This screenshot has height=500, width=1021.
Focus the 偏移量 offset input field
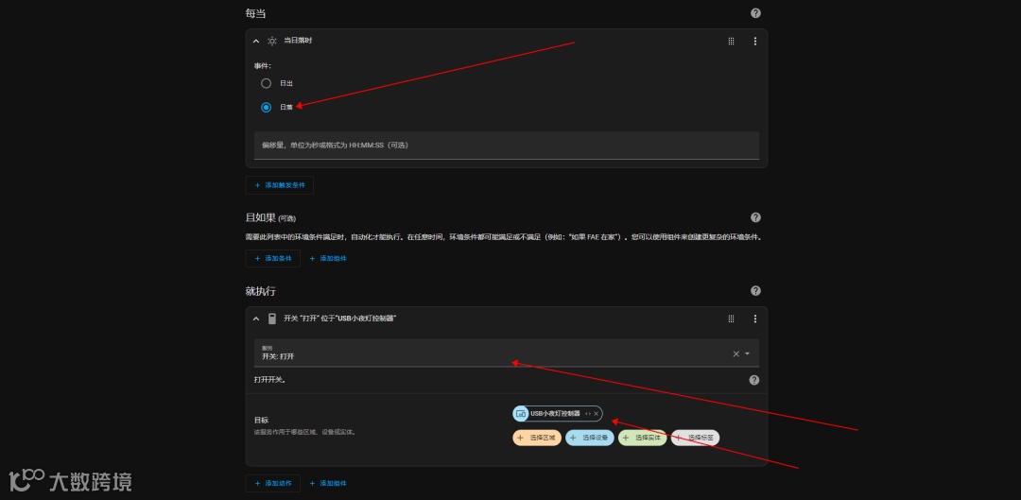coord(507,146)
